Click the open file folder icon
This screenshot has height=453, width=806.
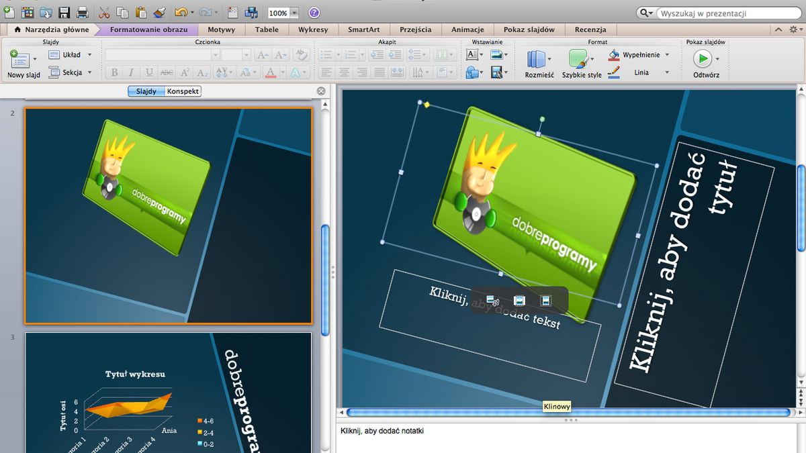coord(46,12)
